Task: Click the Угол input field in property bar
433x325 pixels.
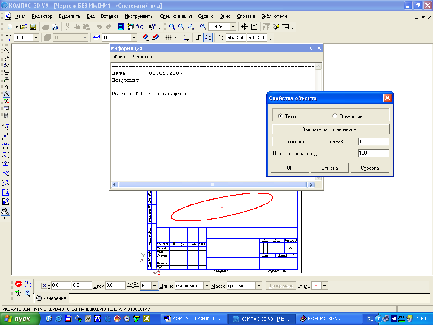Action: [x=115, y=286]
